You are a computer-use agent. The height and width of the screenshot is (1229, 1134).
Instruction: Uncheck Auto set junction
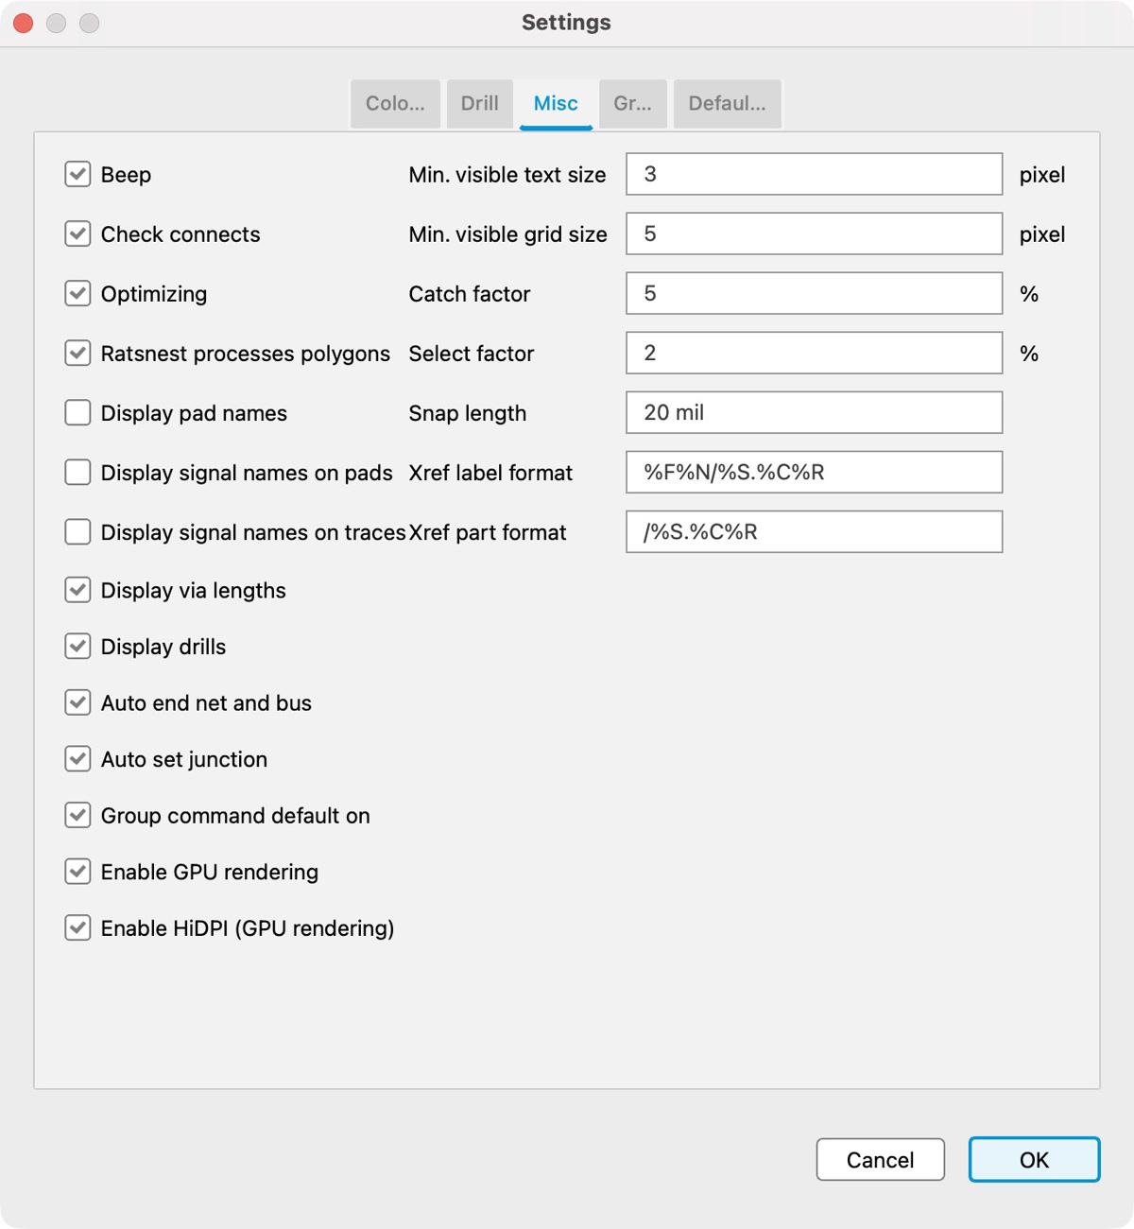pos(77,758)
